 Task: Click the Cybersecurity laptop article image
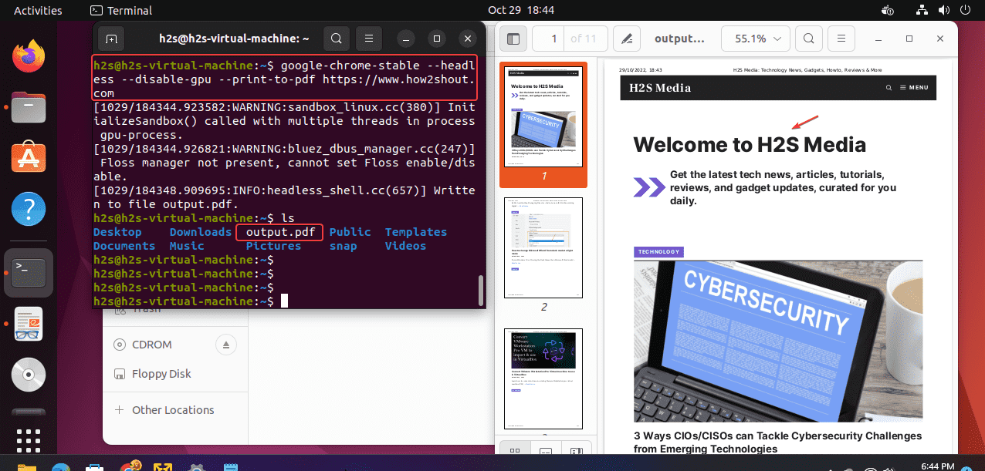click(778, 340)
